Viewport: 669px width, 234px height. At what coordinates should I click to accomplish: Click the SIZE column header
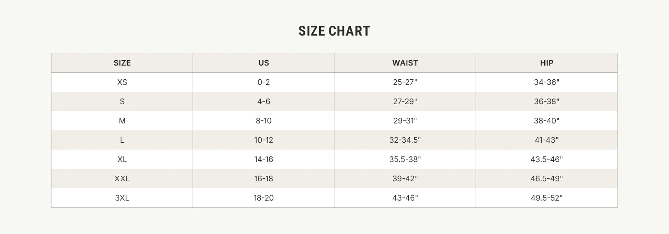tap(122, 63)
